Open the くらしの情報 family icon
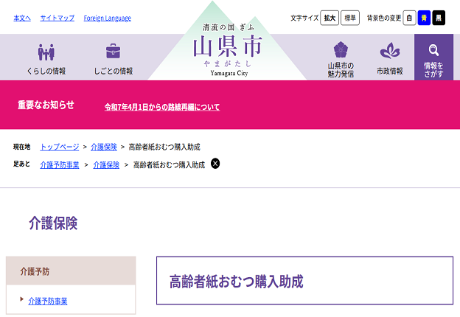This screenshot has width=460, height=317. [46, 52]
